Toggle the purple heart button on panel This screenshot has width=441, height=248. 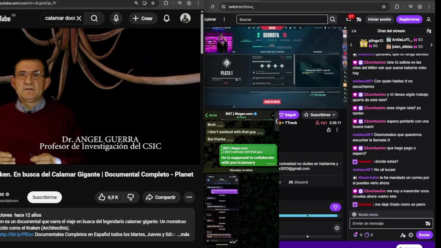335,207
